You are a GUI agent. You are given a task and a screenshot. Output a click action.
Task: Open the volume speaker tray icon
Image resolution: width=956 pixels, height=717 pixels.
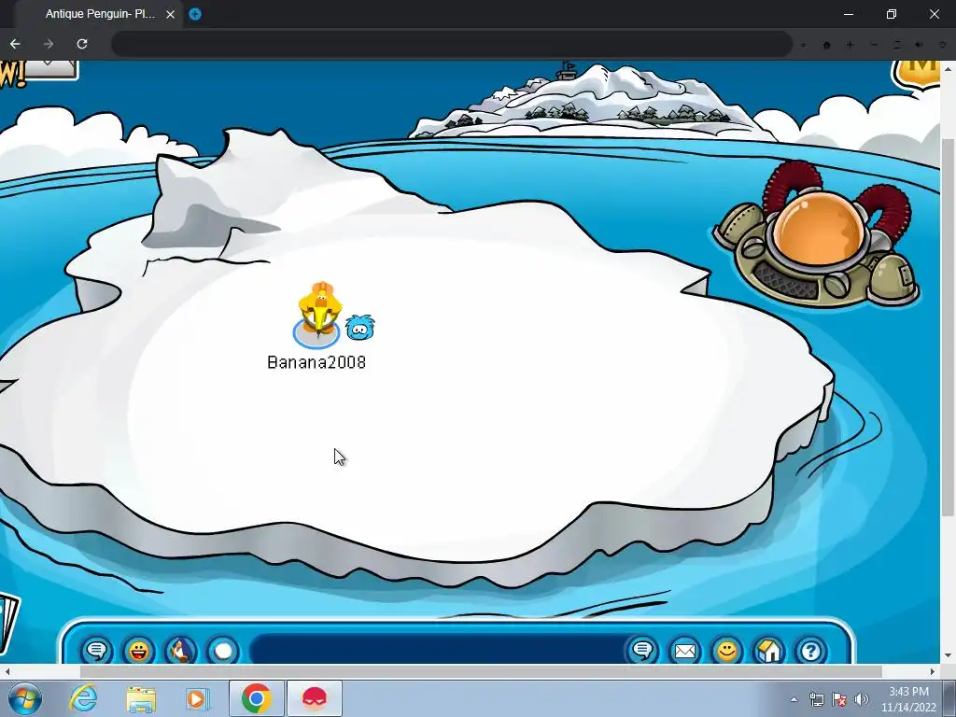pos(862,699)
